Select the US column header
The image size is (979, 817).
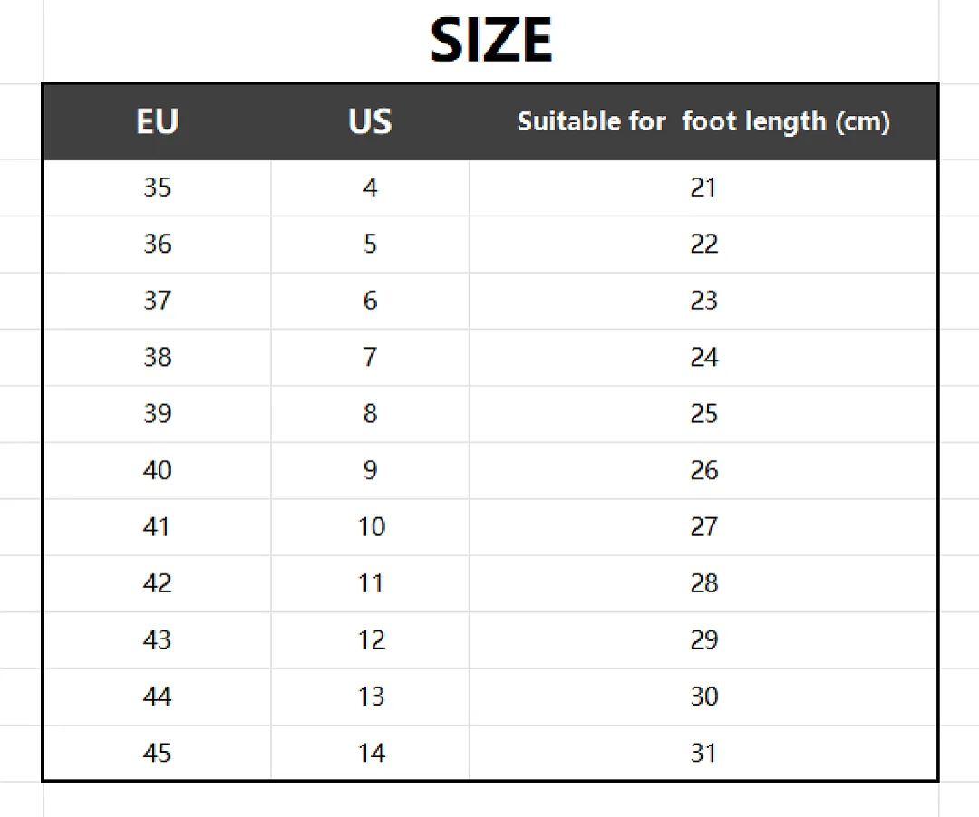click(370, 121)
